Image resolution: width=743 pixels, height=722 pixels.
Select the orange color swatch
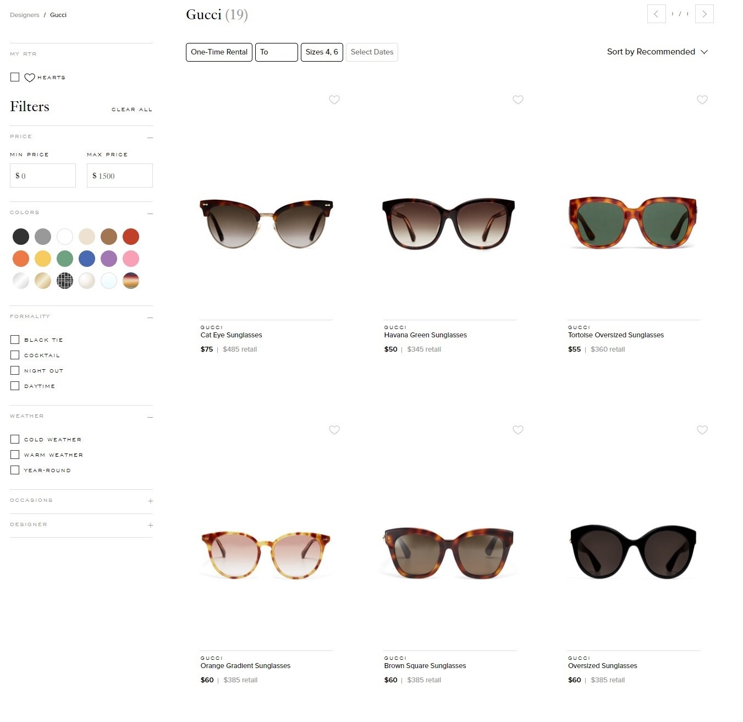pyautogui.click(x=21, y=259)
